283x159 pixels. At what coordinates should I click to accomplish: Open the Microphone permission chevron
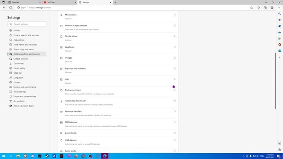click(175, 15)
